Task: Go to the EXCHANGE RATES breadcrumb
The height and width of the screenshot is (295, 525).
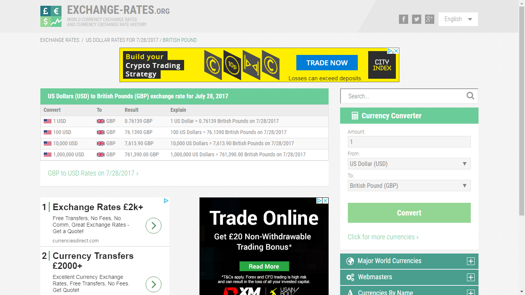Action: 60,40
